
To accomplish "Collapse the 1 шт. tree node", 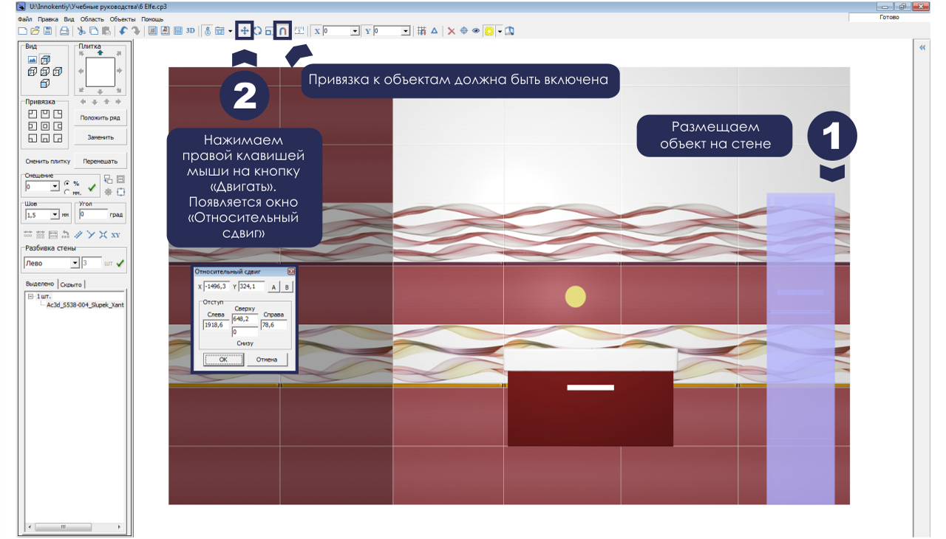I will tap(30, 296).
